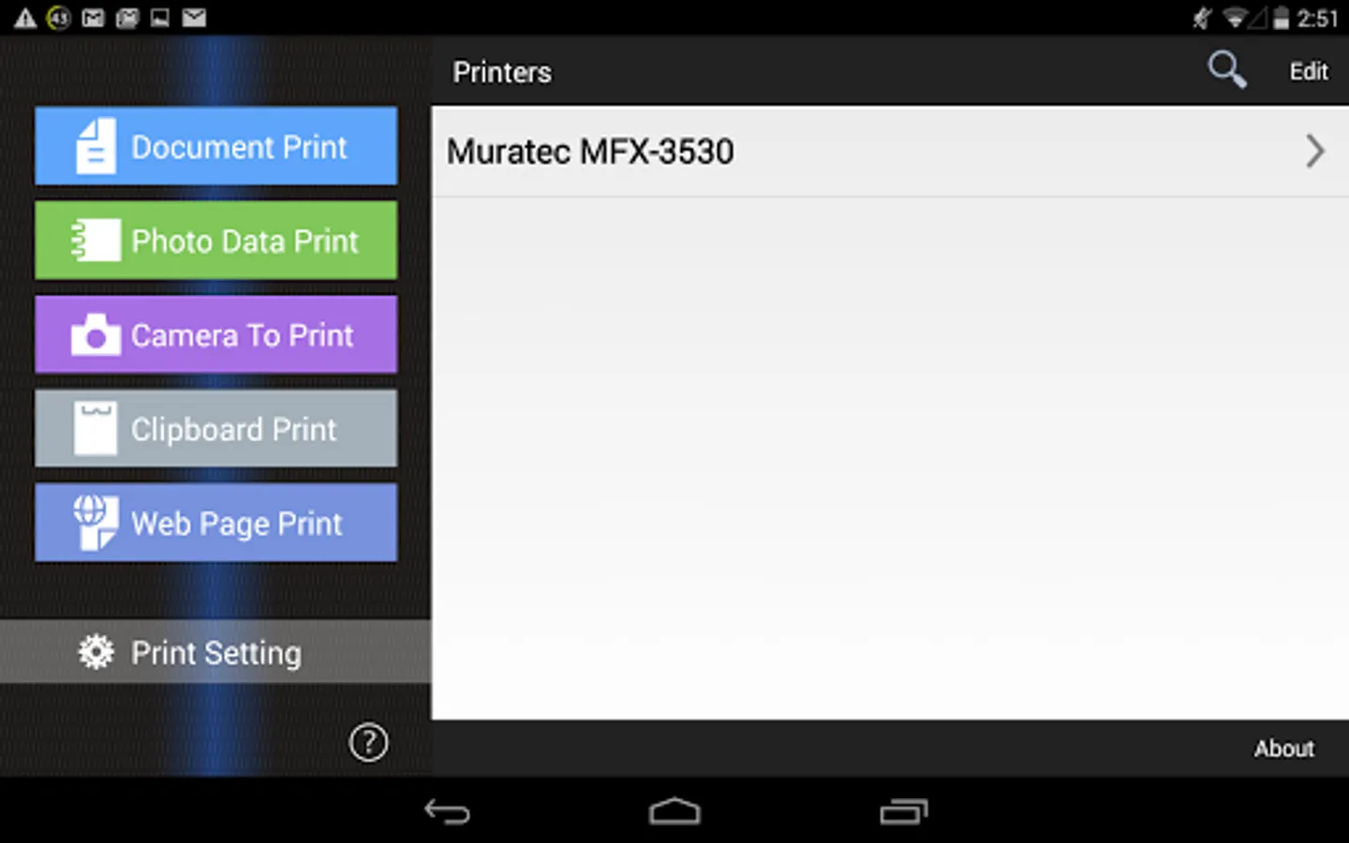Open the Android recent apps button

pyautogui.click(x=903, y=811)
